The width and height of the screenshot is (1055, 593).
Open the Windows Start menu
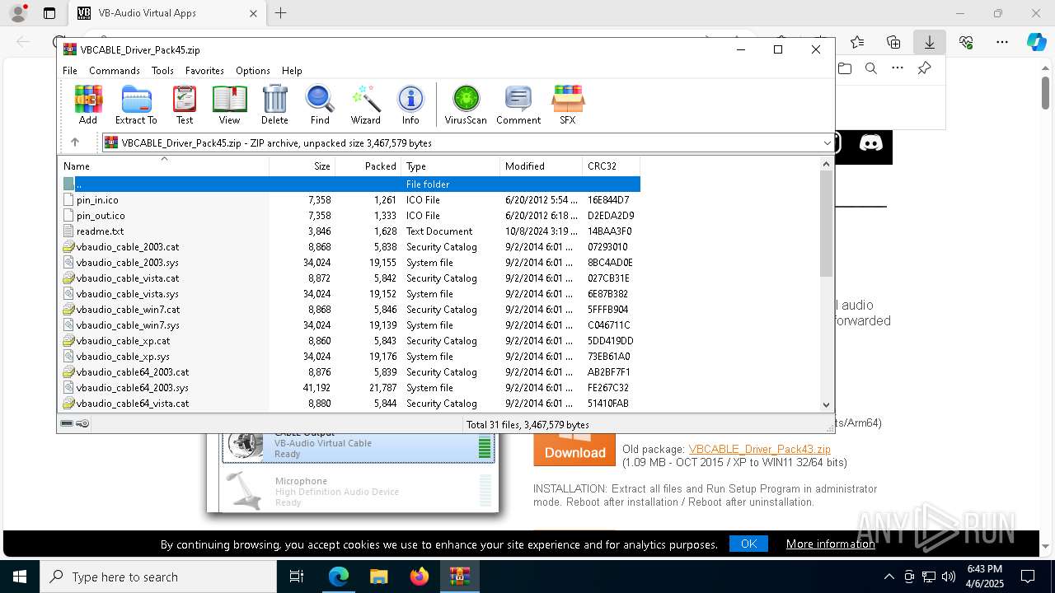click(x=20, y=577)
